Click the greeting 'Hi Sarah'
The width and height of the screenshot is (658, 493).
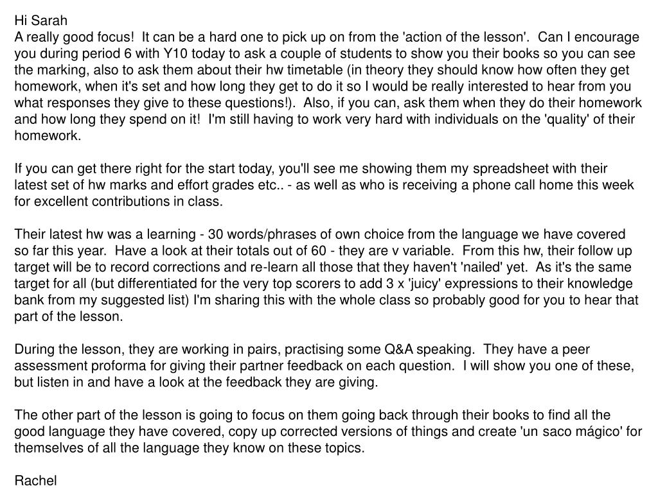click(40, 21)
